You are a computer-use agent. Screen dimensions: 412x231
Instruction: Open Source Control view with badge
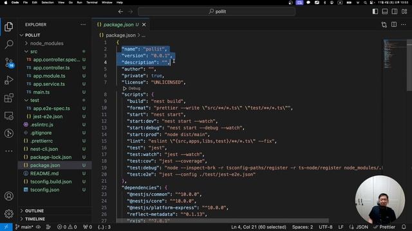[x=9, y=63]
